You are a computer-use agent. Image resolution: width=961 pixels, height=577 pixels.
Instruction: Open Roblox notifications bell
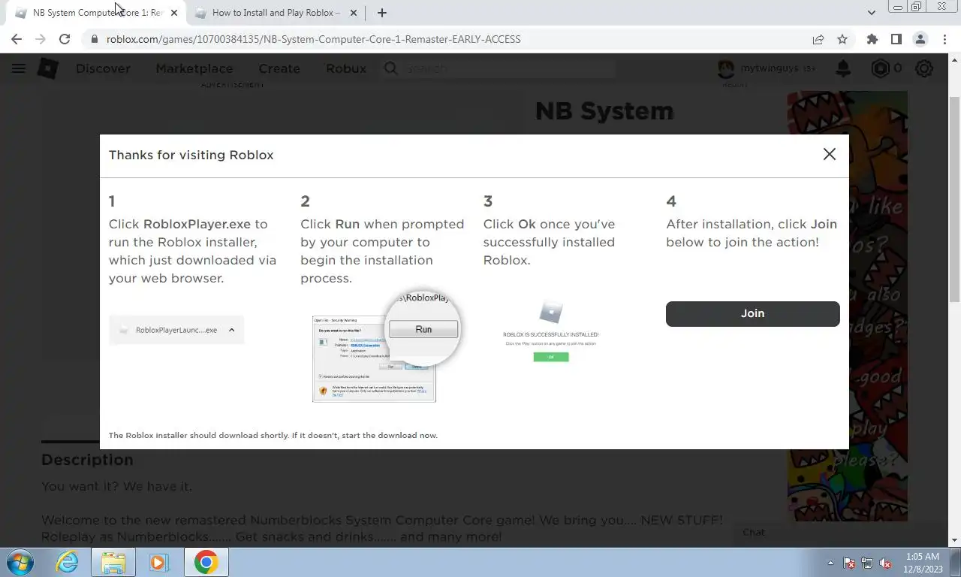click(x=843, y=68)
